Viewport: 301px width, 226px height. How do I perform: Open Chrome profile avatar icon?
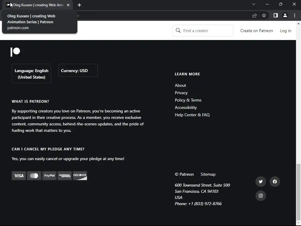285,15
